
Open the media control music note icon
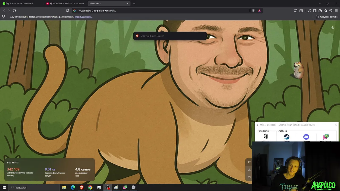coord(309,11)
